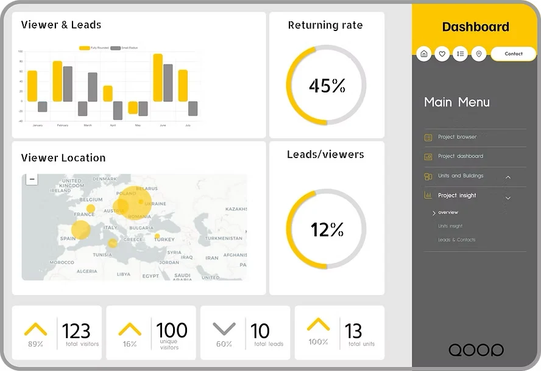Open Project browser menu item
Viewport: 541px width, 371px height.
pos(457,137)
